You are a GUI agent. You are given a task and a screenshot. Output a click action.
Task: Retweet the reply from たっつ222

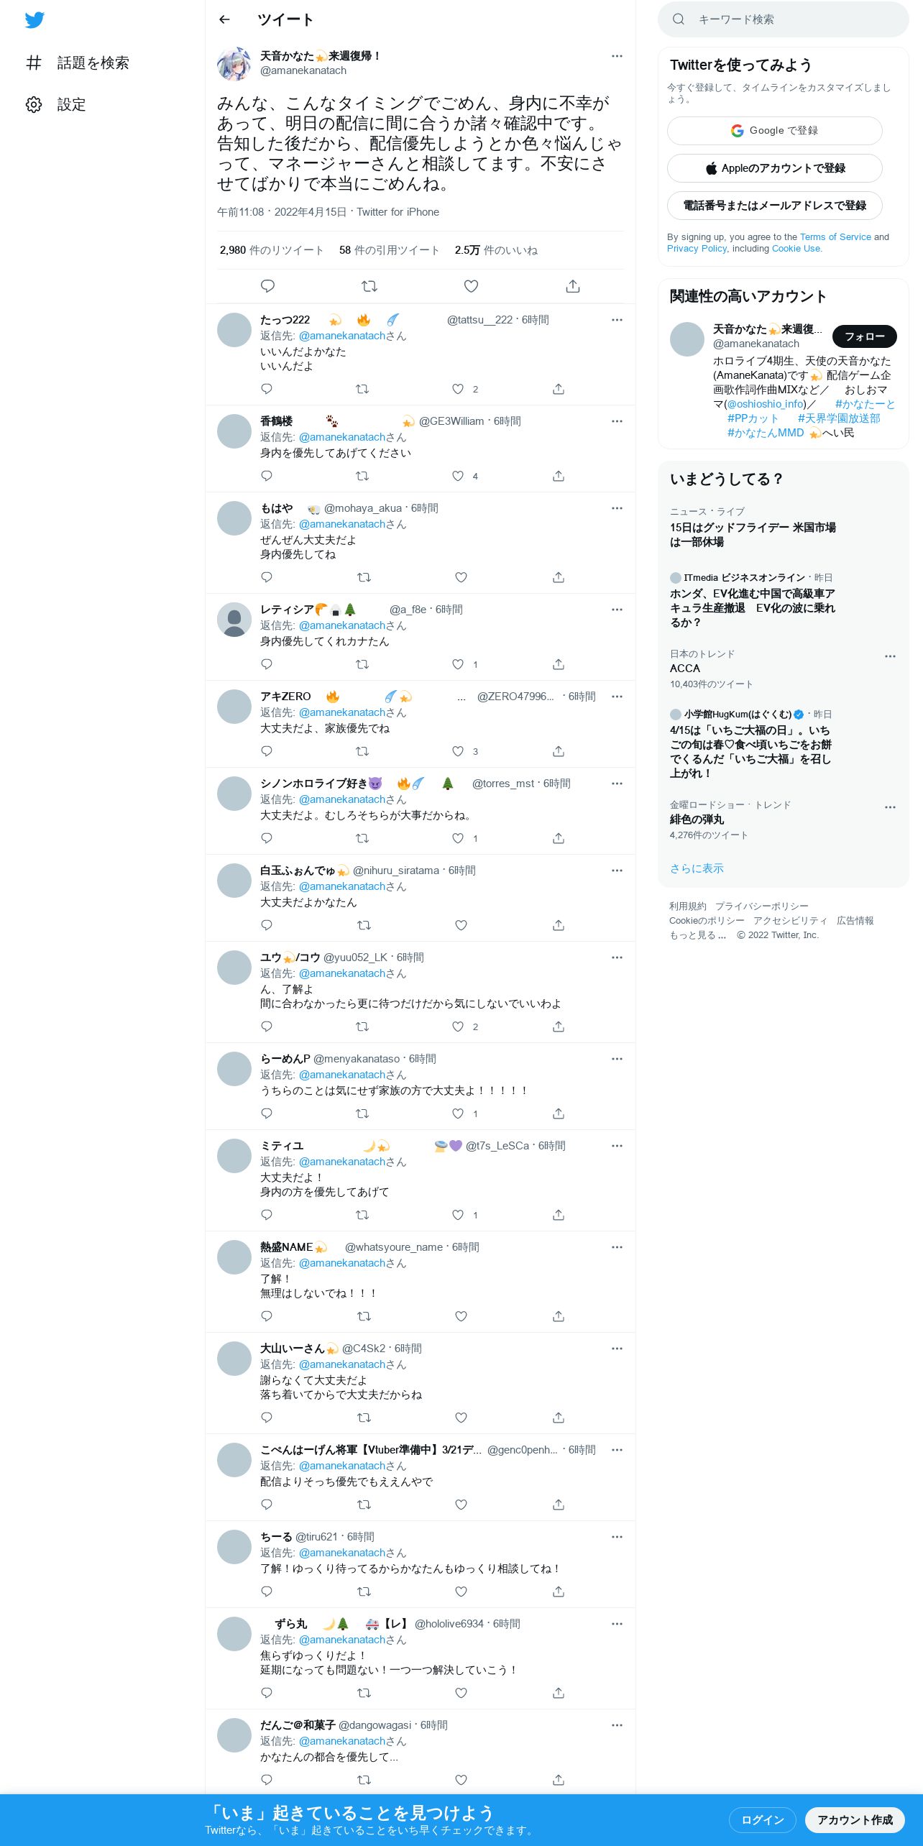click(x=362, y=389)
